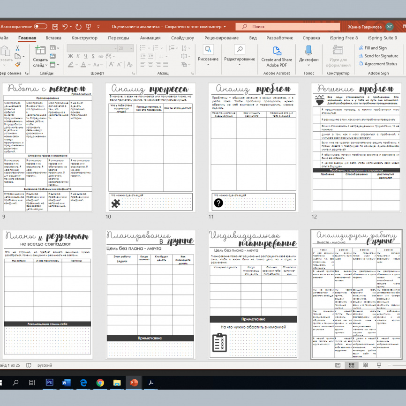Screen dimensions: 406x406
Task: Open the Редактирование dropdown
Action: point(239,59)
